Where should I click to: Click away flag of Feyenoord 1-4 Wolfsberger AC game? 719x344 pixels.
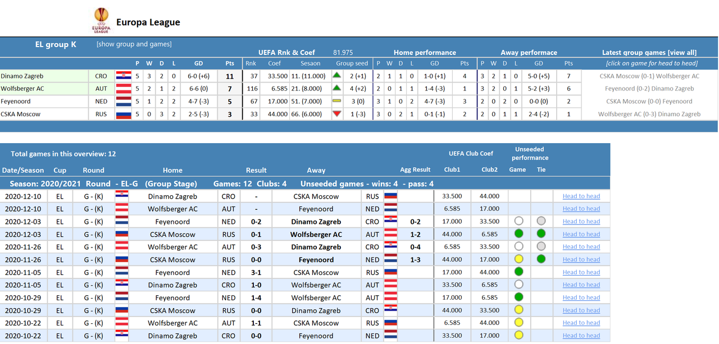point(391,297)
